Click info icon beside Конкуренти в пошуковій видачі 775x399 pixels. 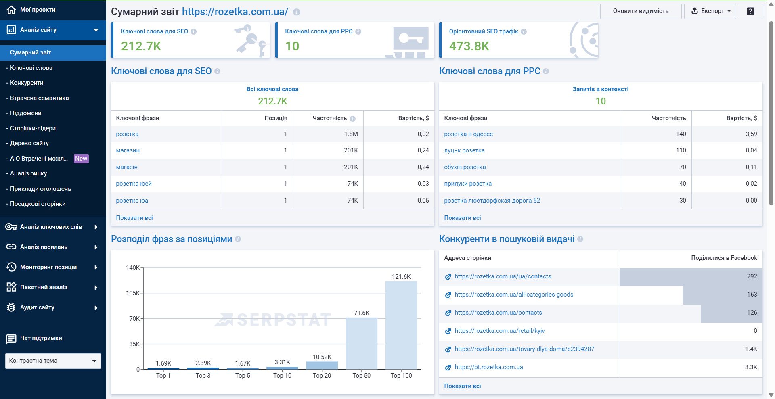pyautogui.click(x=580, y=239)
